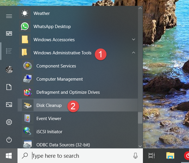
Task: Open the Weather app icon
Action: point(25,13)
